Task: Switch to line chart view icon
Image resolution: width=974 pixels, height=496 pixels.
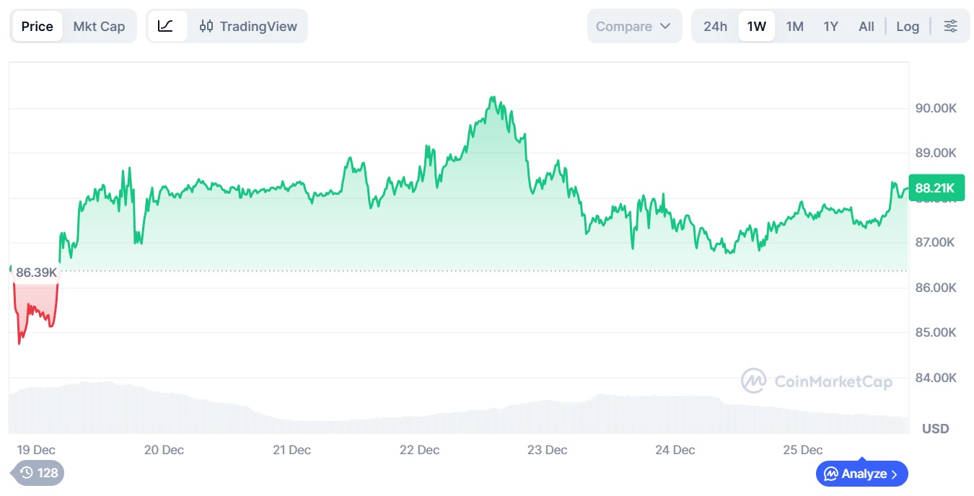Action: (166, 27)
